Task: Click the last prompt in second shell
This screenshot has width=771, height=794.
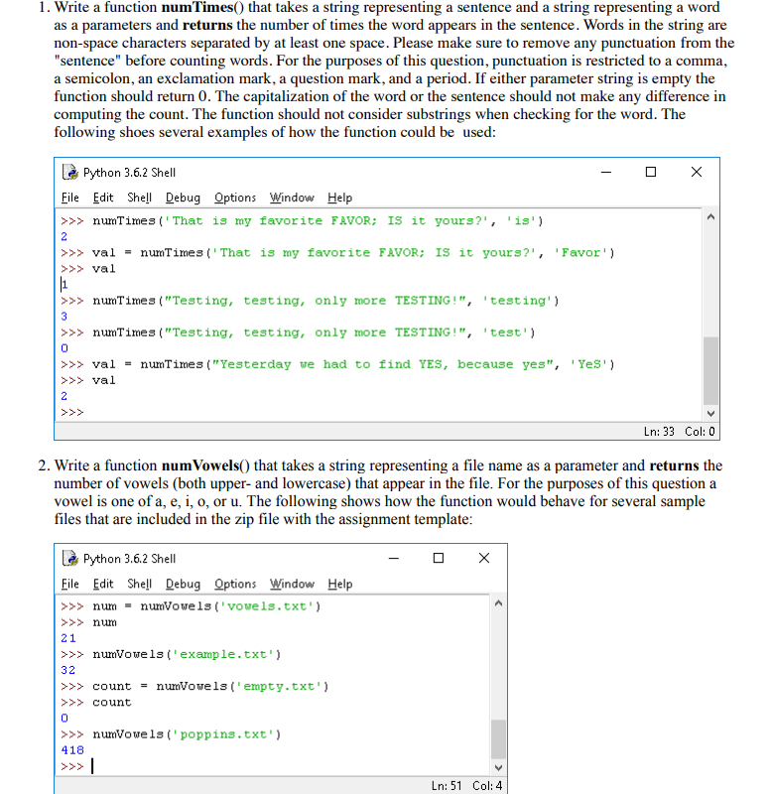Action: tap(71, 766)
